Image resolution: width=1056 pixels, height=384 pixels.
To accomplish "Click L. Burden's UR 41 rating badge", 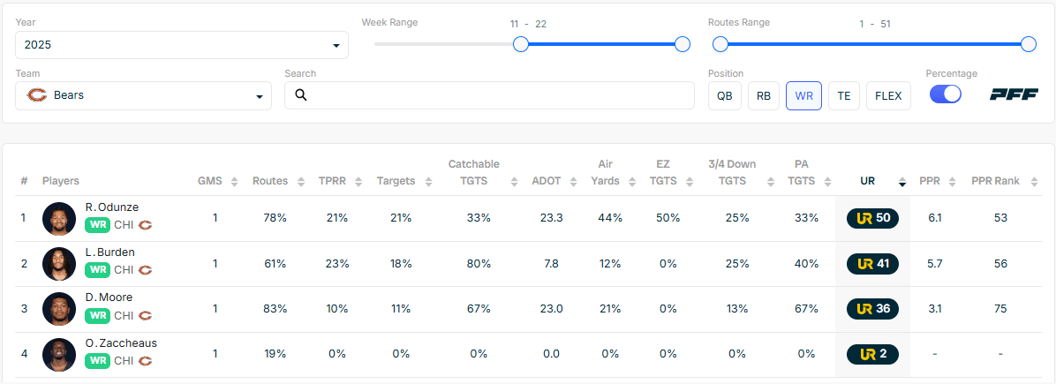I will click(x=872, y=263).
